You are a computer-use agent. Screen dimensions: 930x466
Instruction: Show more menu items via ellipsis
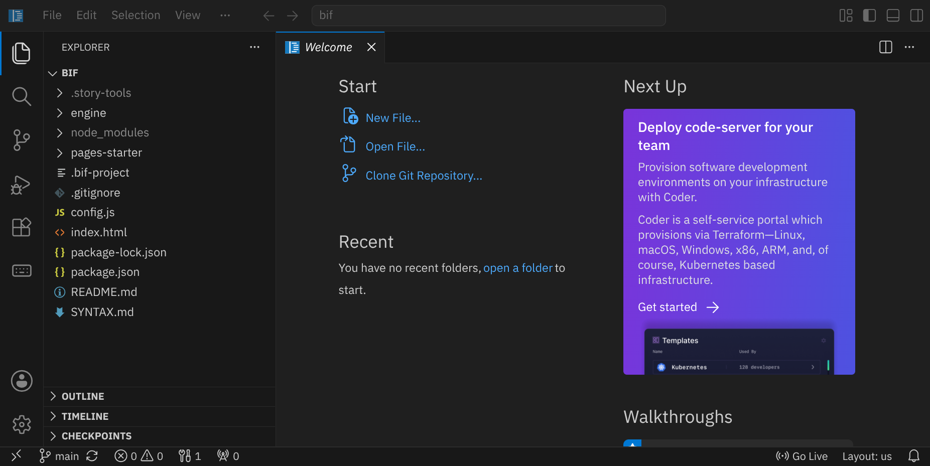pos(225,16)
